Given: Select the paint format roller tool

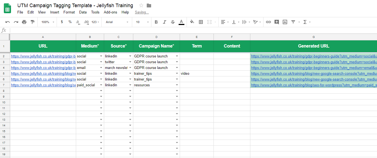Looking at the screenshot, I should point(32,22).
